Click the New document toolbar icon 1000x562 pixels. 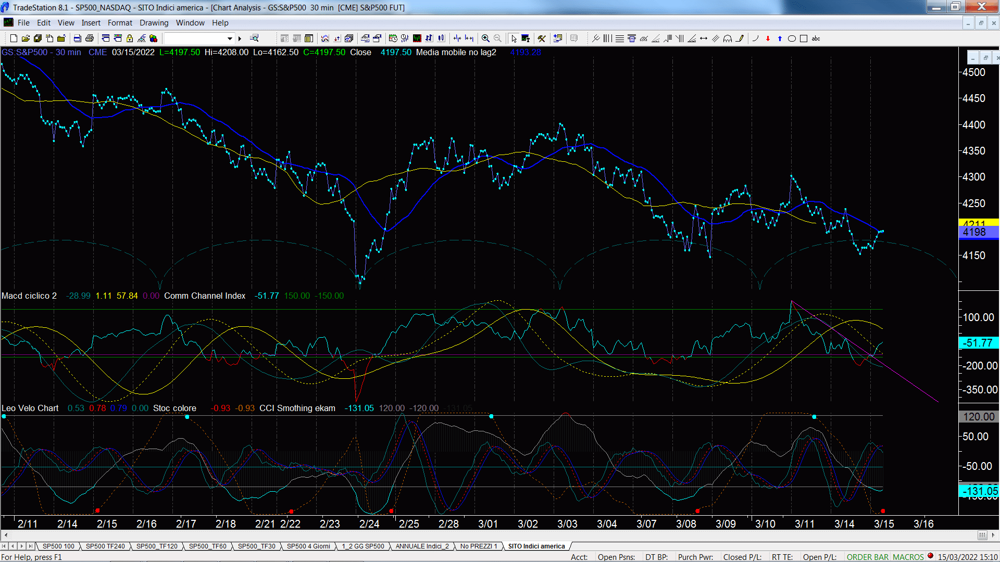(x=14, y=39)
